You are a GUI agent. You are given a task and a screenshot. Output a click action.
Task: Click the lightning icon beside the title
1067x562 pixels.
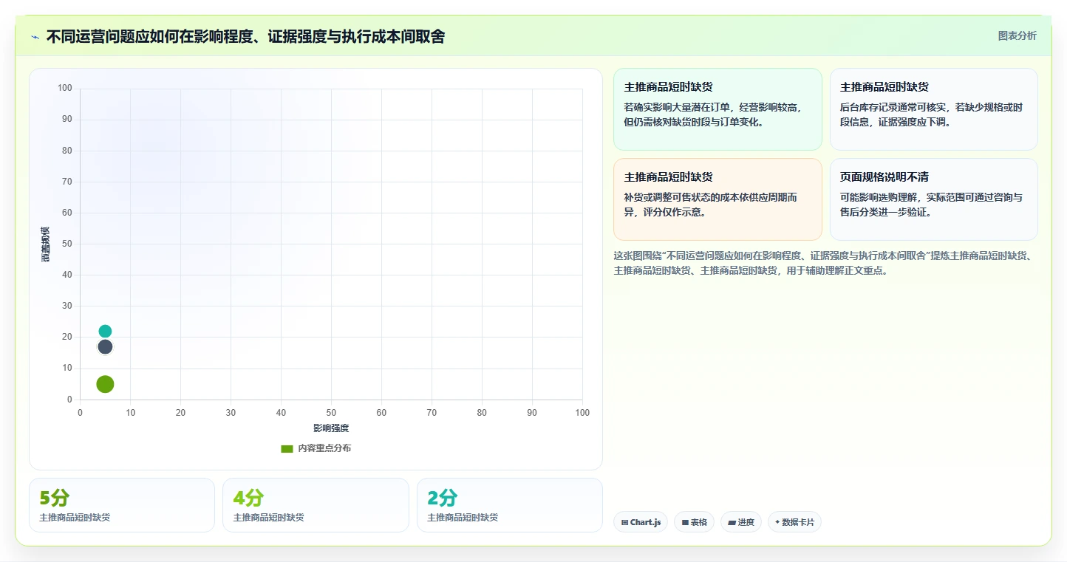[x=35, y=37]
